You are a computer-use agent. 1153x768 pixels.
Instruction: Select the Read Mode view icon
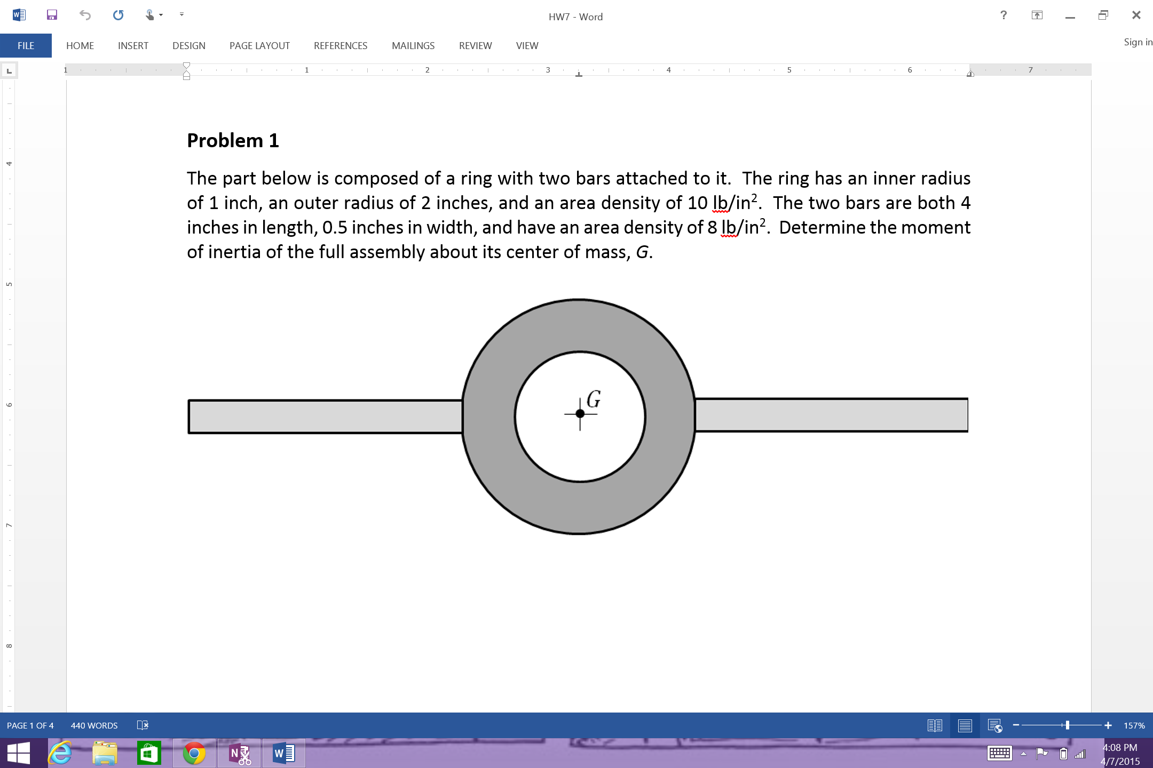click(x=934, y=725)
